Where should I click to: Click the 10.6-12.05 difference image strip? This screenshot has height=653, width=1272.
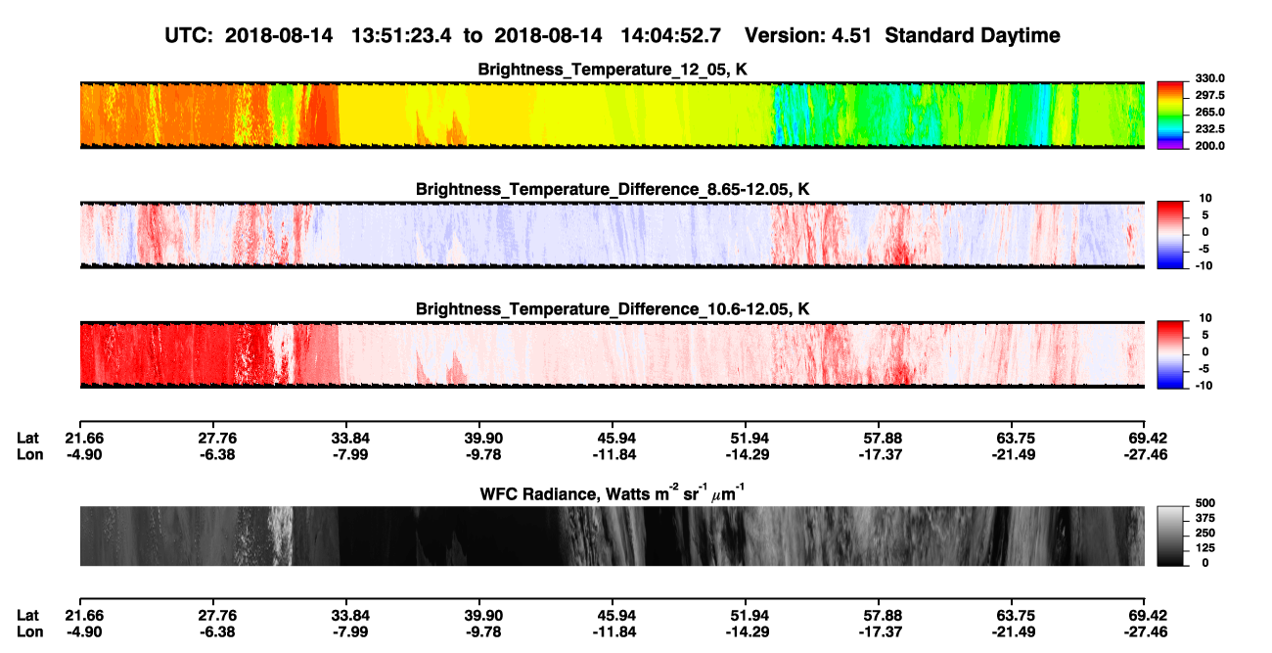coord(612,354)
